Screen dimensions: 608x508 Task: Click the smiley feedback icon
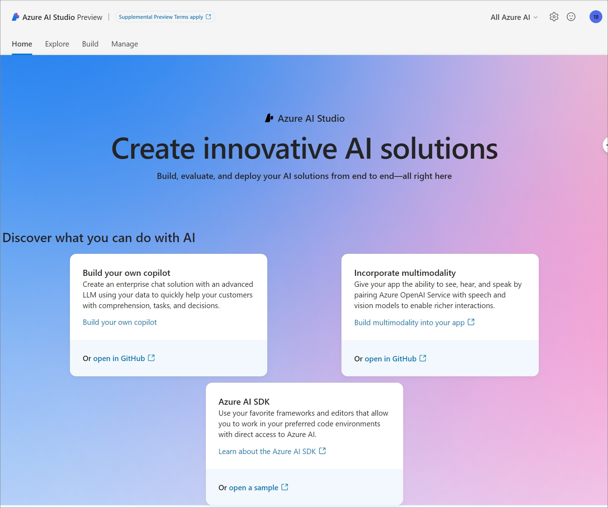571,17
